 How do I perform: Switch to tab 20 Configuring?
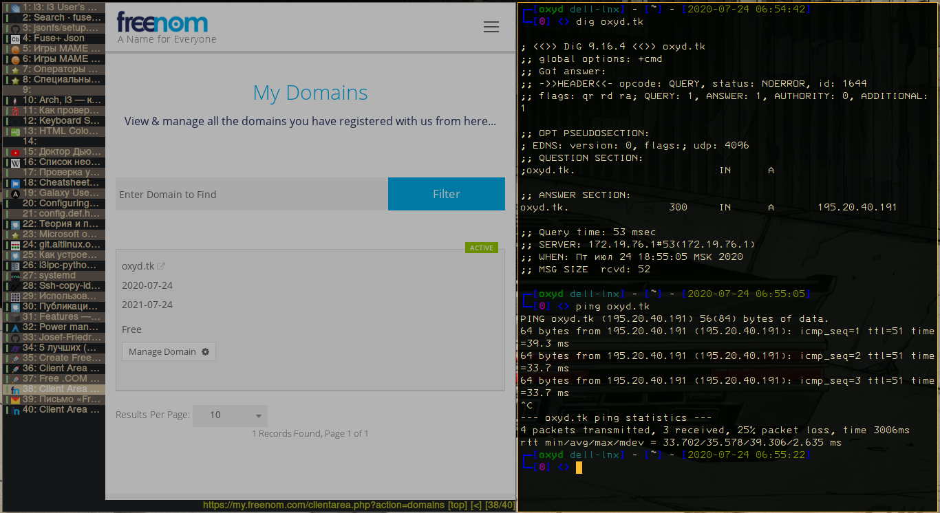tap(54, 204)
